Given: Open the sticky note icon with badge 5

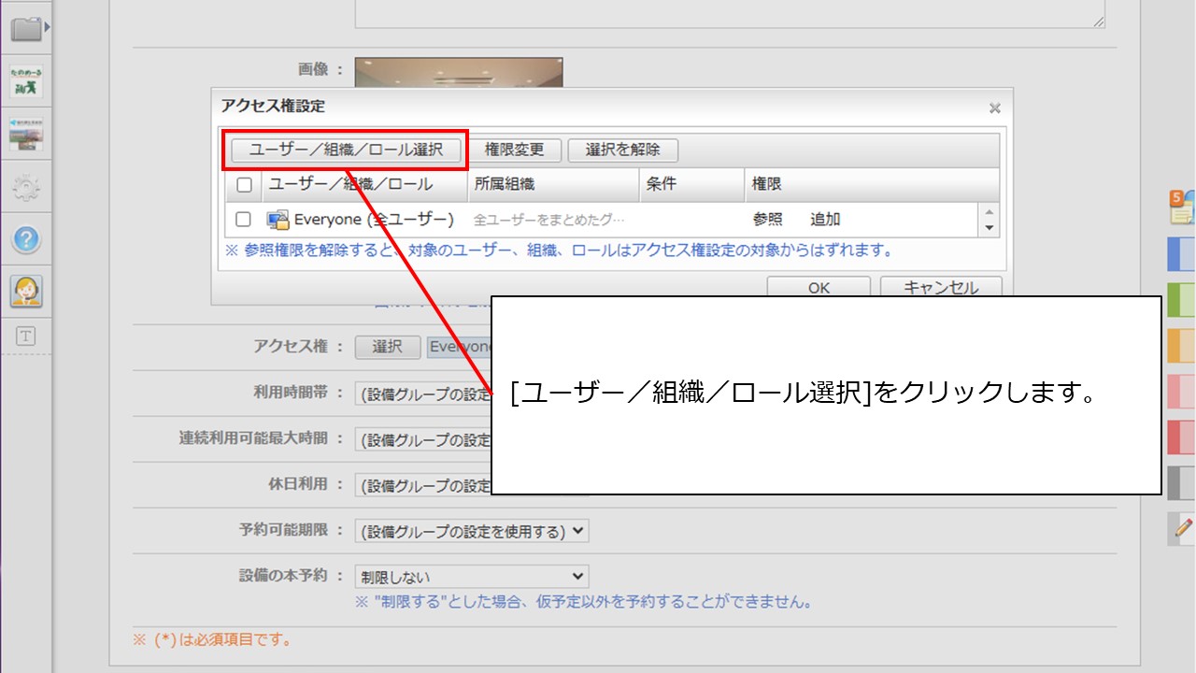Looking at the screenshot, I should 1181,207.
